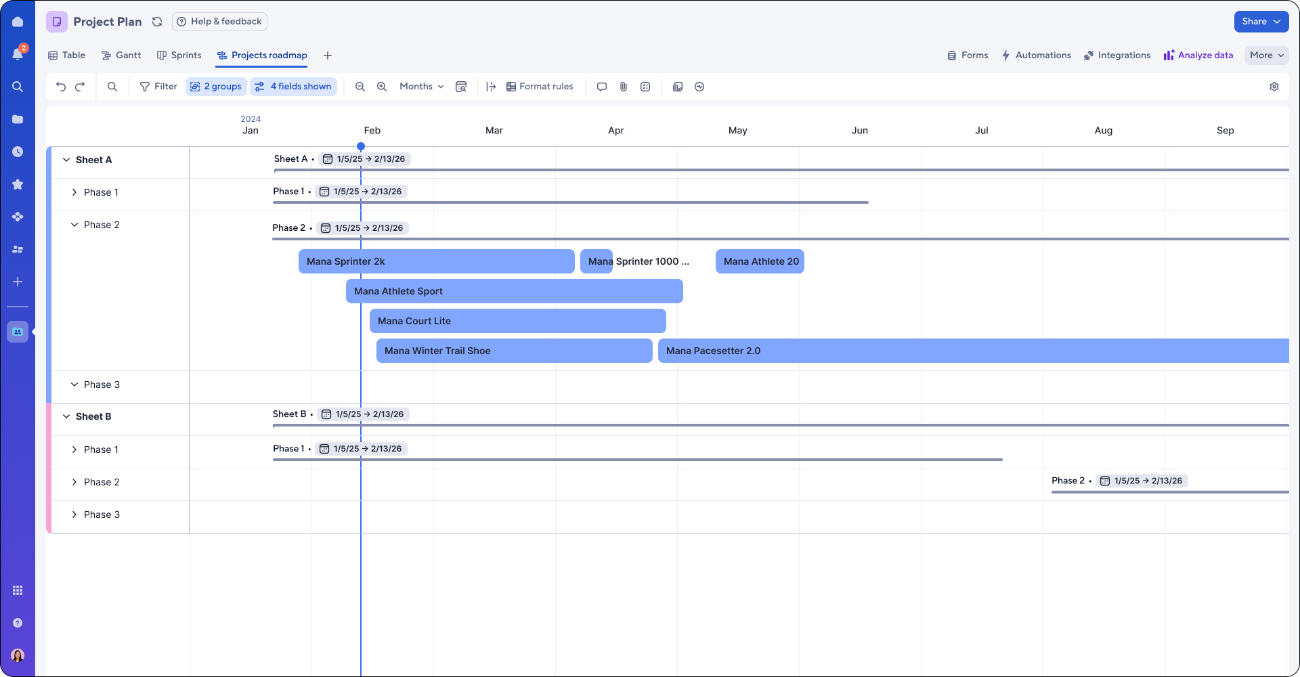Click the proofing icon next to paperclip
Screen dimensions: 1300x677
[645, 87]
